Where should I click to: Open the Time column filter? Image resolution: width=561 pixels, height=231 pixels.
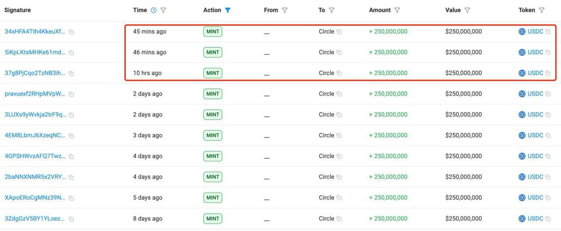(163, 10)
